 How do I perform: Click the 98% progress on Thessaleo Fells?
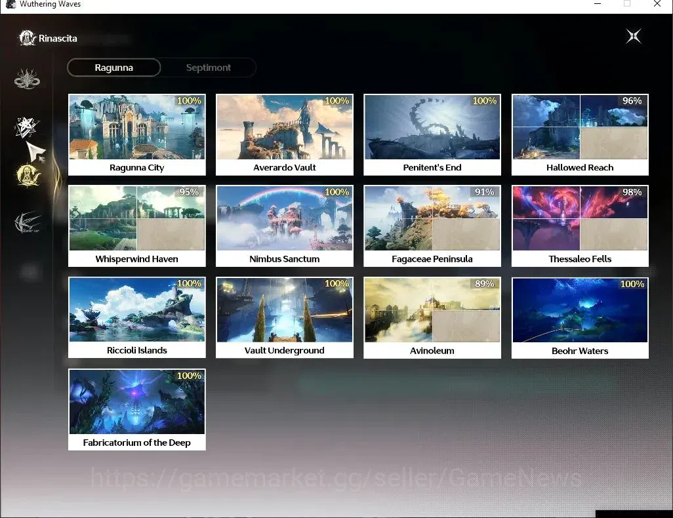632,192
